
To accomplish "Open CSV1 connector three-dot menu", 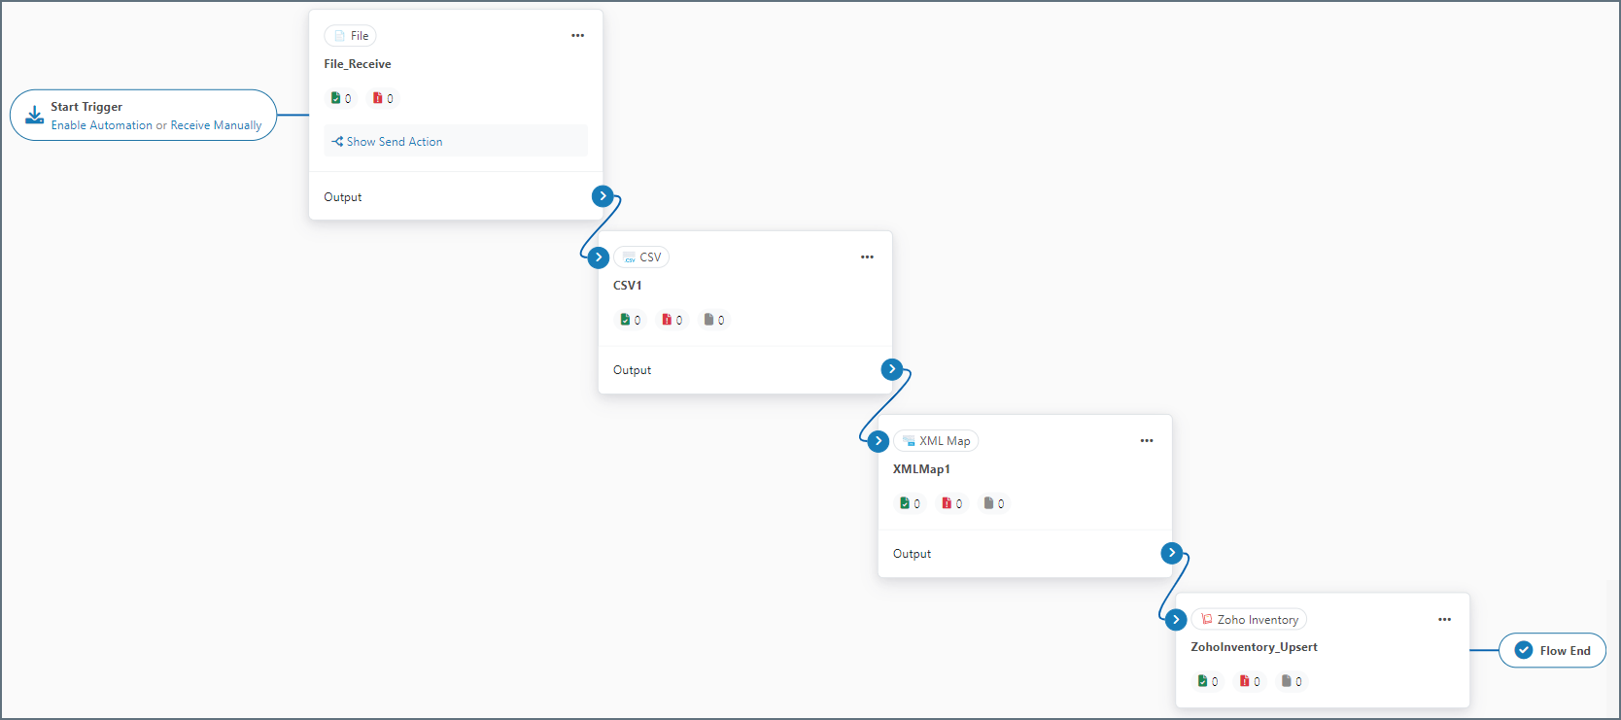I will click(867, 257).
